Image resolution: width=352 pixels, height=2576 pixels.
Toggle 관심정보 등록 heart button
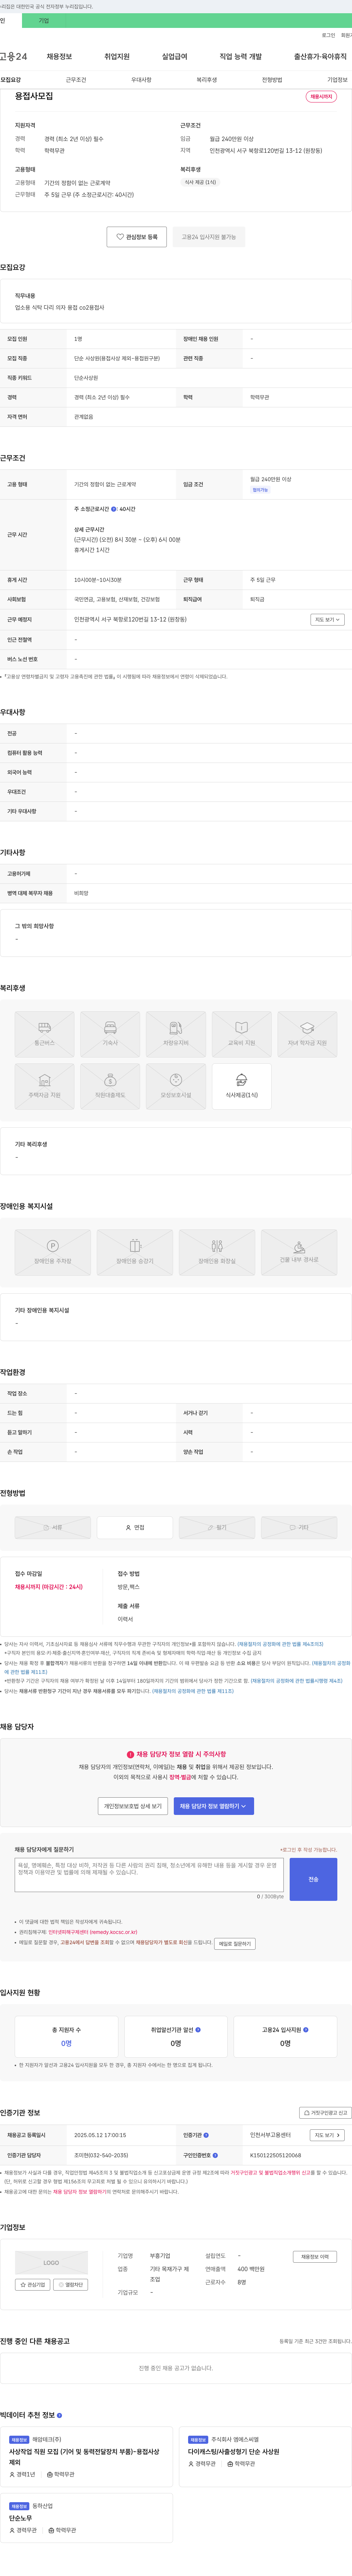137,237
